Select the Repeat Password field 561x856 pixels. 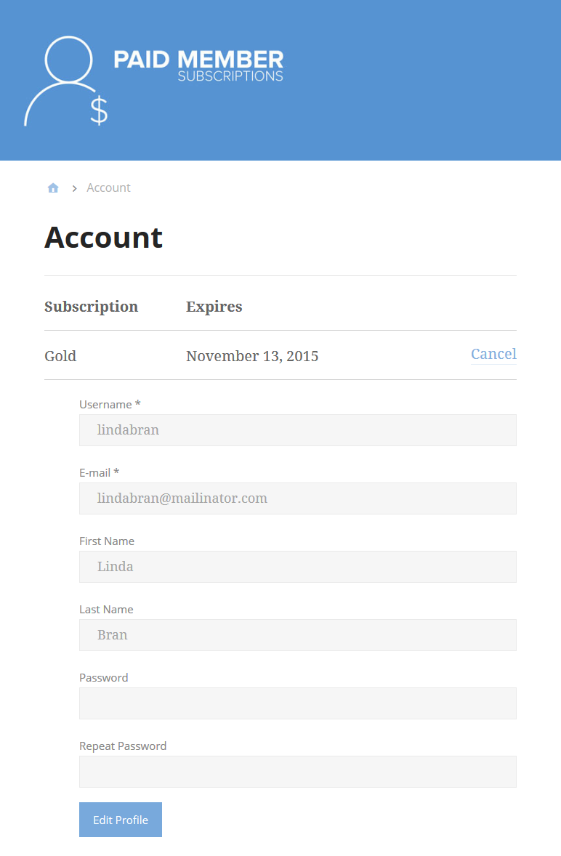click(x=298, y=772)
